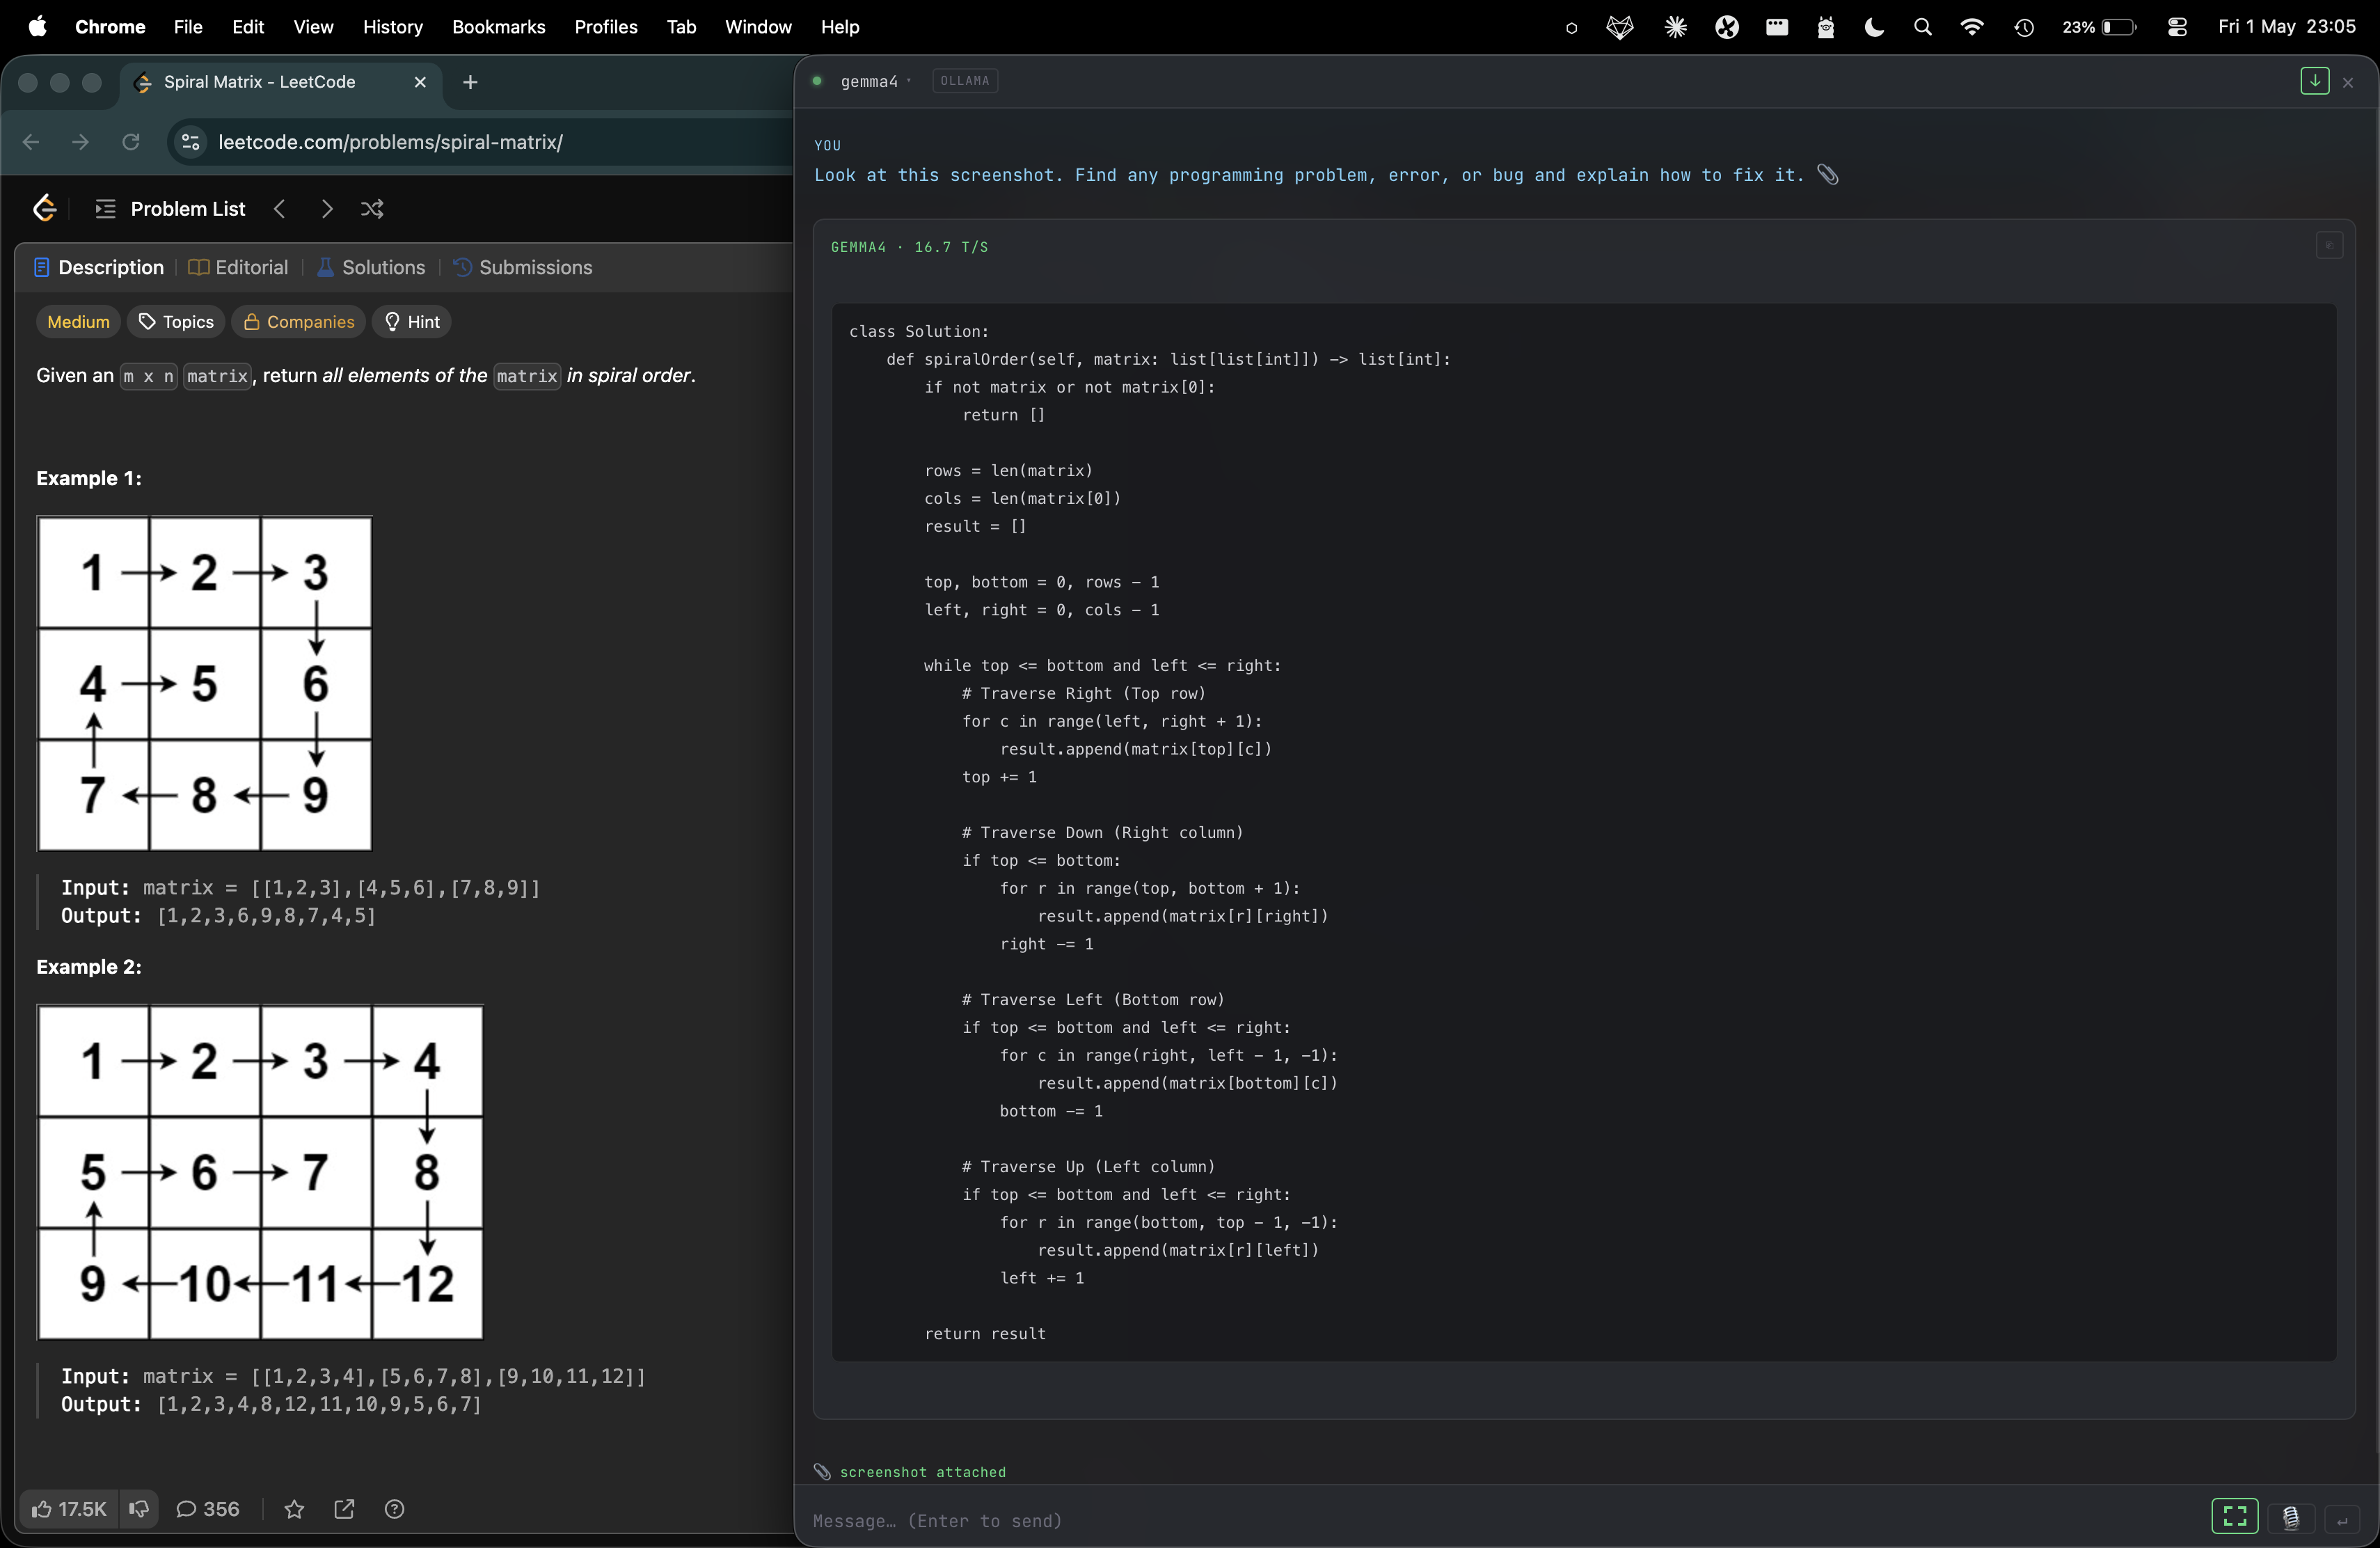Click the share external-link icon
The width and height of the screenshot is (2380, 1548).
coord(344,1509)
